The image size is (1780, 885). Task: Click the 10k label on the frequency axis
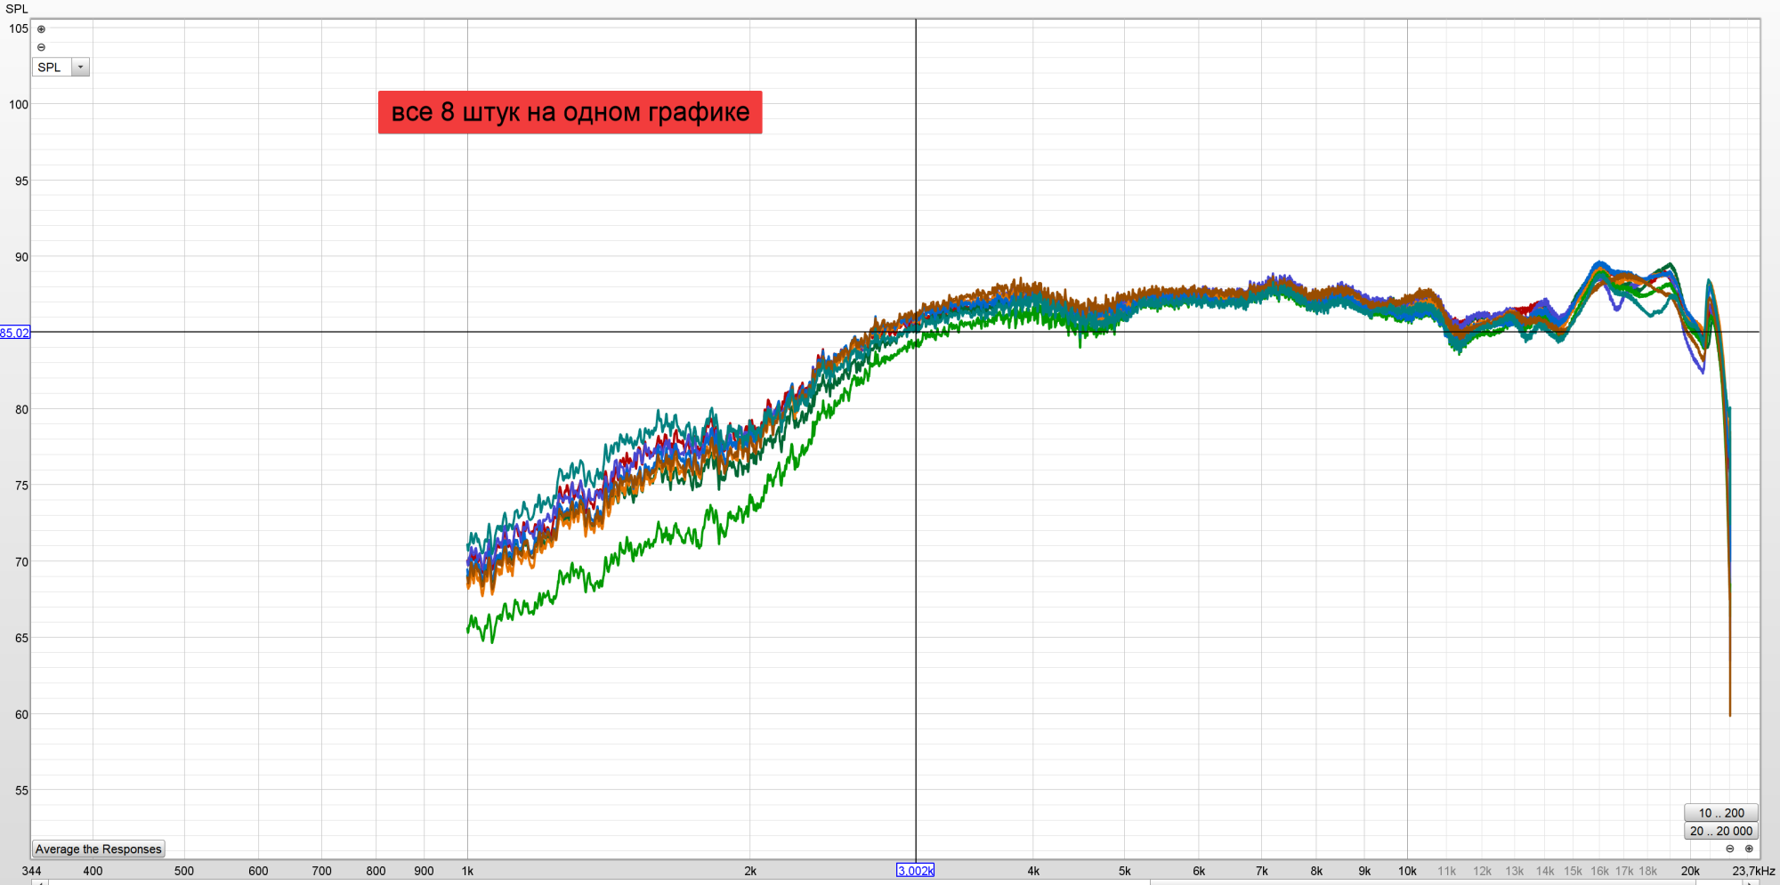coord(1407,871)
